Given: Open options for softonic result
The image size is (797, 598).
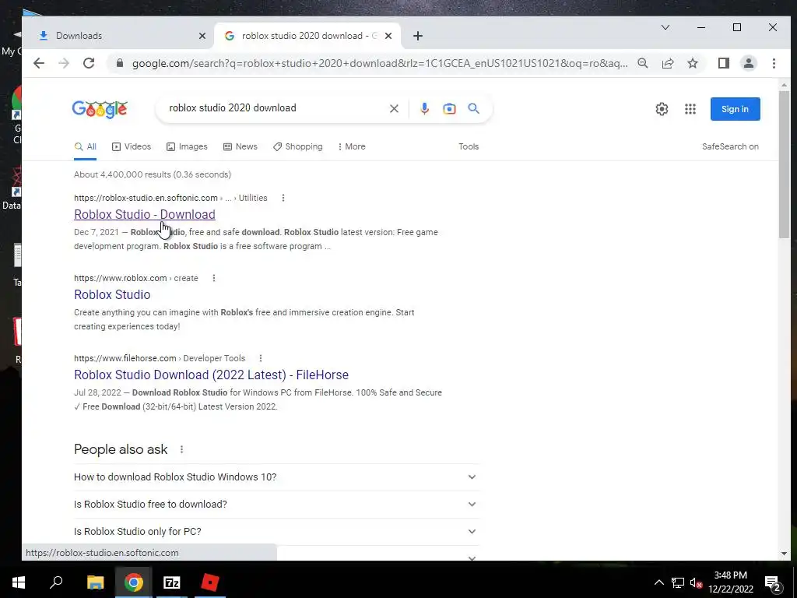Looking at the screenshot, I should pos(283,198).
